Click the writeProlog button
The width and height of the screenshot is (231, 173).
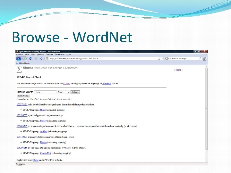[x=23, y=96]
